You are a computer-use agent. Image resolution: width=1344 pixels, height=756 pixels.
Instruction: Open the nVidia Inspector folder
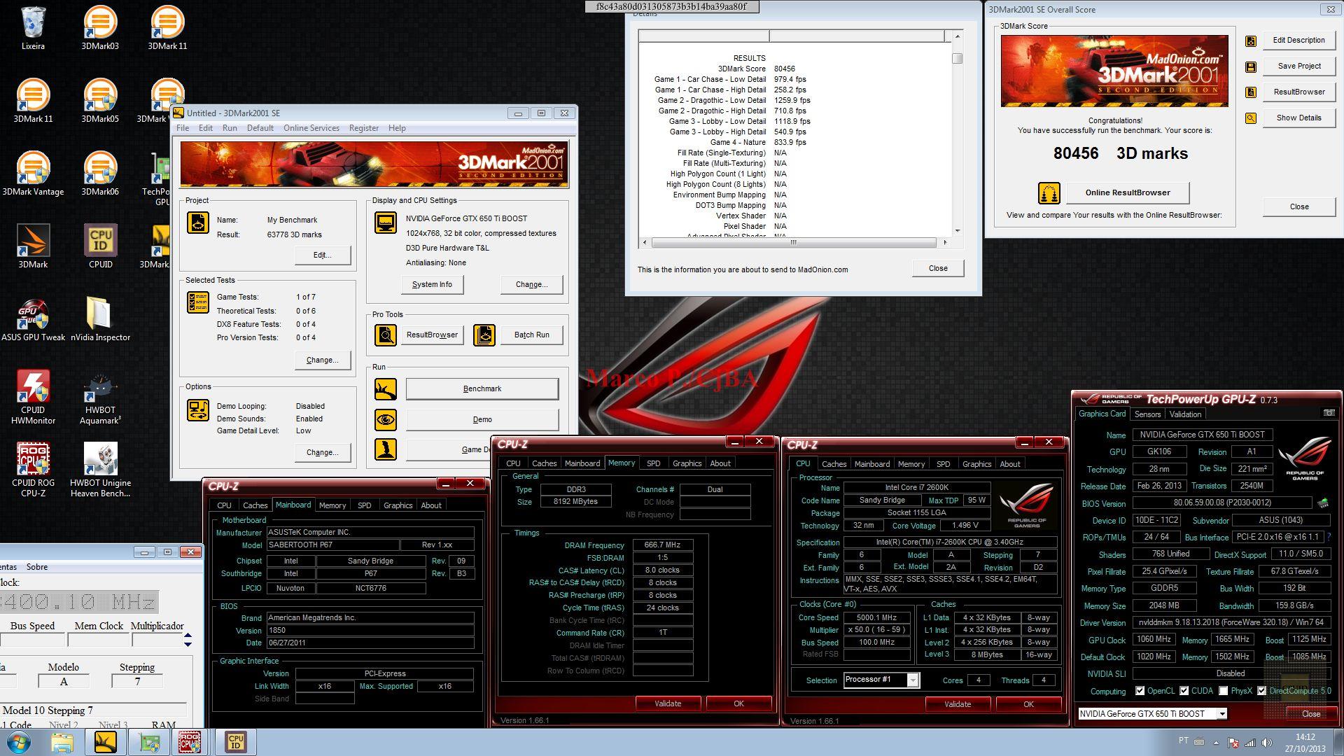point(100,320)
